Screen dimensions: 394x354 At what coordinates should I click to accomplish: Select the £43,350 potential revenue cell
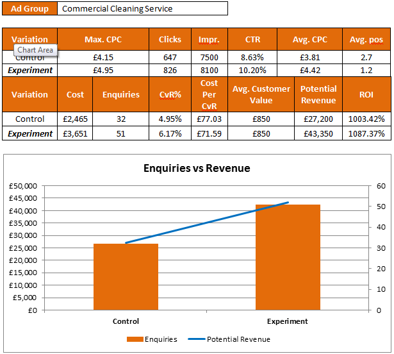318,133
